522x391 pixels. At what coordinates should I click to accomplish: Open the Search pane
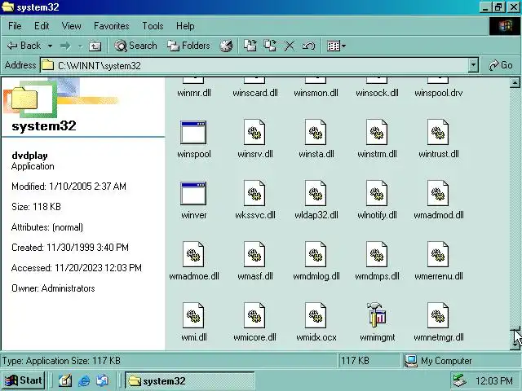tap(135, 46)
